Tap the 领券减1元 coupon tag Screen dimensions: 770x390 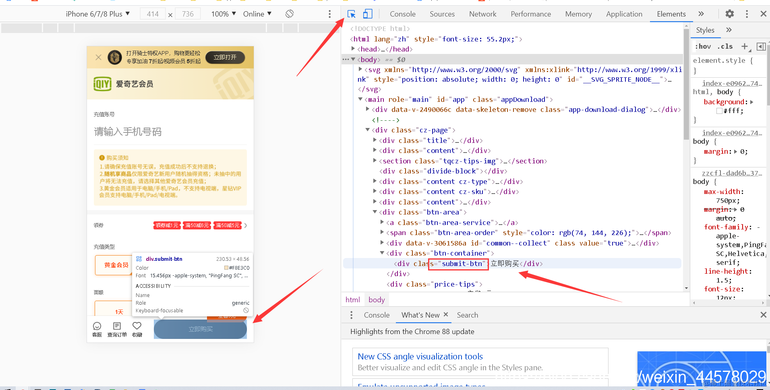tap(167, 225)
